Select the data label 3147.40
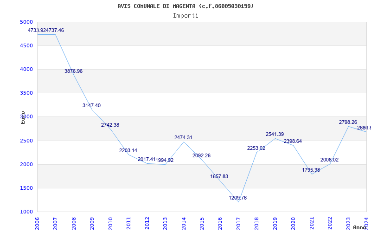 pyautogui.click(x=91, y=105)
